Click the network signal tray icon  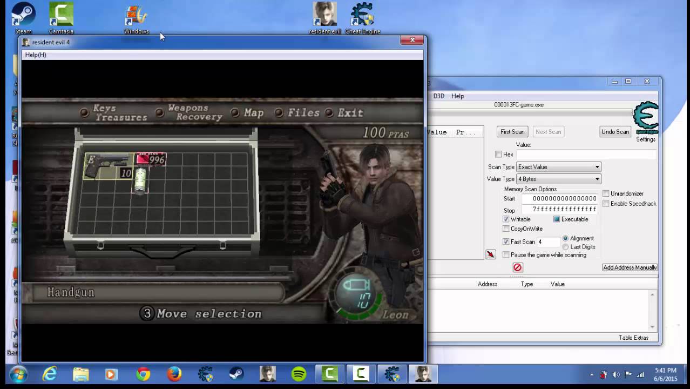[640, 374]
